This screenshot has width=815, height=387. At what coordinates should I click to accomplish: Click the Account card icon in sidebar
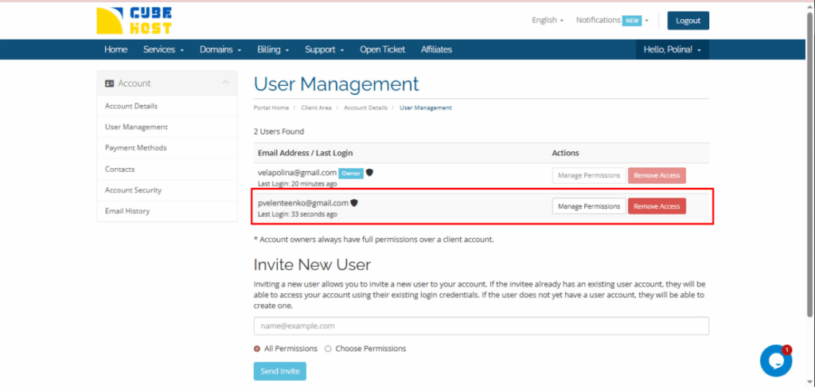109,84
